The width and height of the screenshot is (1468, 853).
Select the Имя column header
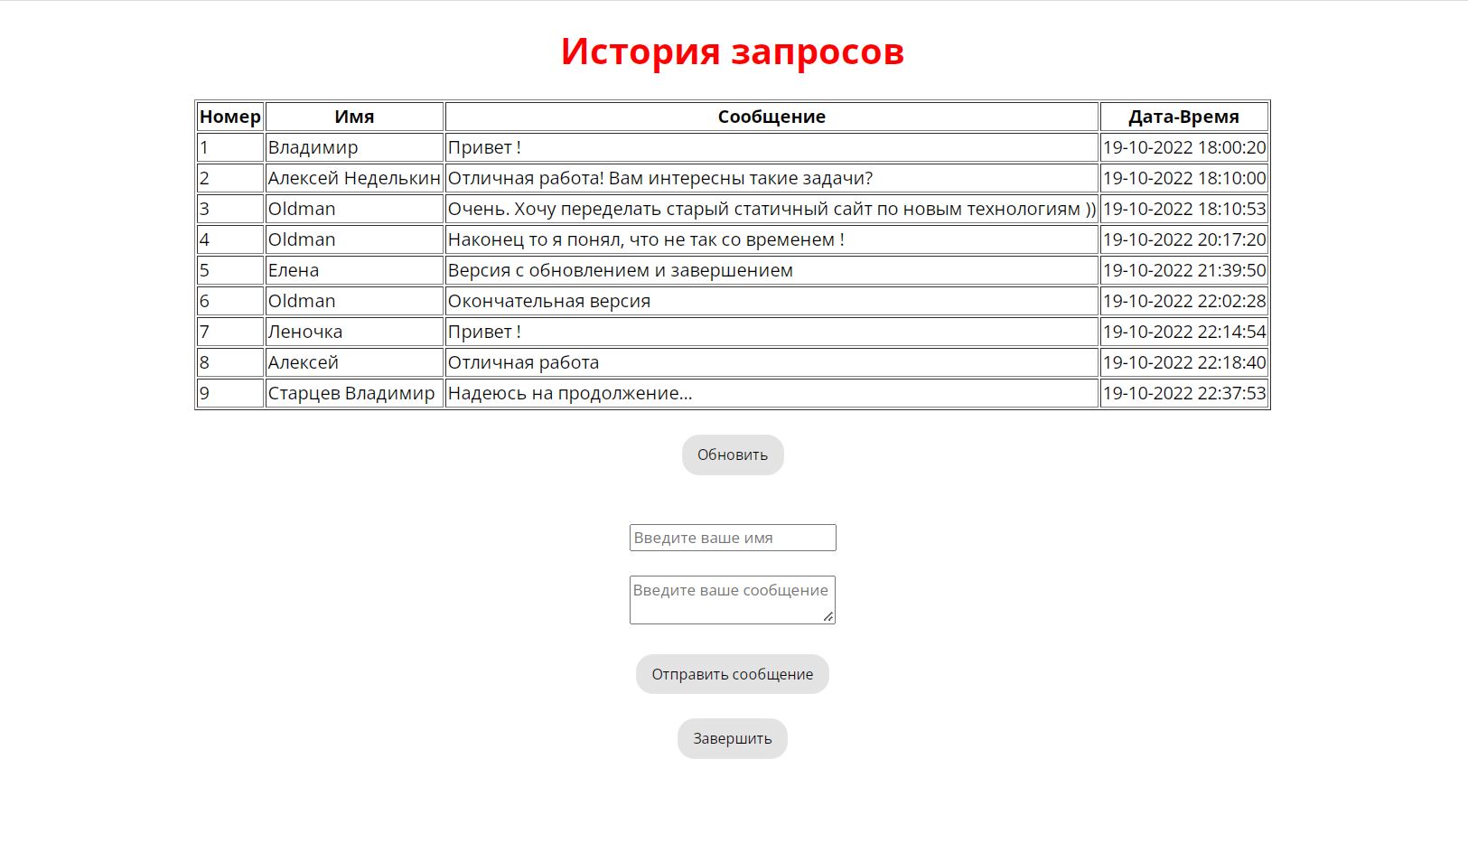point(354,117)
